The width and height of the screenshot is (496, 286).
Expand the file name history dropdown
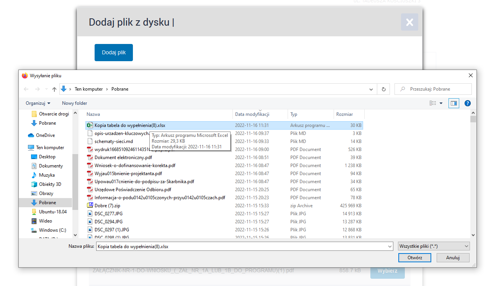(x=390, y=247)
